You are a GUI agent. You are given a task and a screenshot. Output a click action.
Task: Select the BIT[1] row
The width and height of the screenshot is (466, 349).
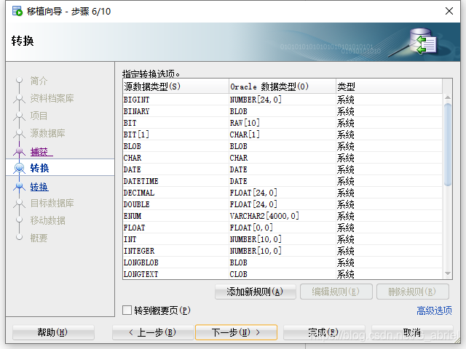coord(283,135)
